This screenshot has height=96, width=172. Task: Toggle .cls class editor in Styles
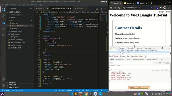pos(160,63)
